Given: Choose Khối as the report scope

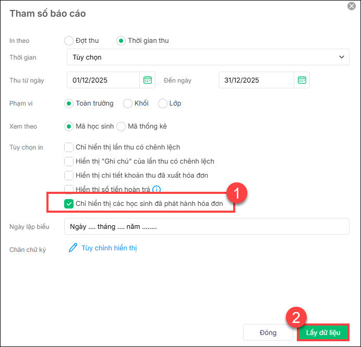Looking at the screenshot, I should coord(128,103).
